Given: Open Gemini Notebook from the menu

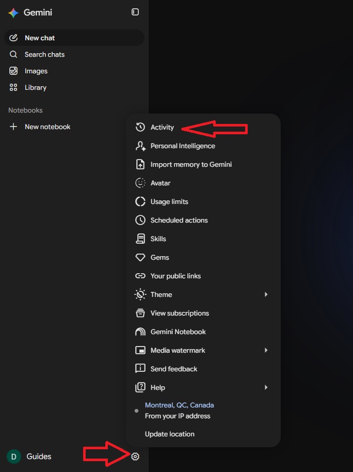Looking at the screenshot, I should tap(203, 332).
